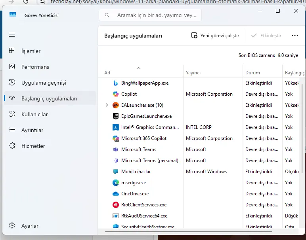Click the OneDrive.exe cloud icon
Screen dimensions: 306x240
tap(116, 194)
